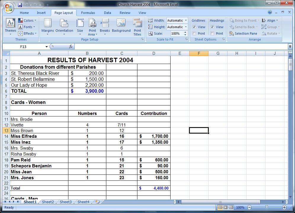The height and width of the screenshot is (213, 295).
Task: Expand the Height Automatic dropdown
Action: (x=177, y=27)
